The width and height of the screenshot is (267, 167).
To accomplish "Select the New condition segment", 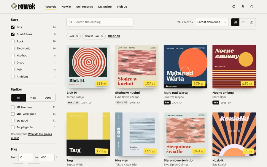I will 33,98.
